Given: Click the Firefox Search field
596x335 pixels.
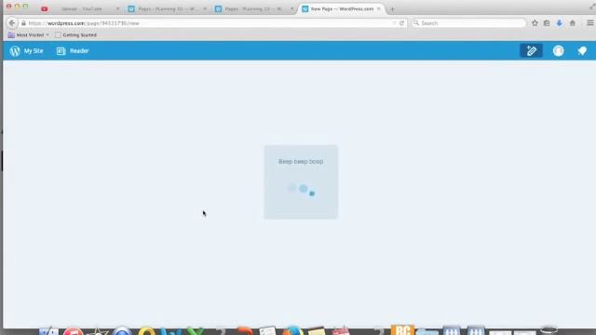Looking at the screenshot, I should pos(468,23).
